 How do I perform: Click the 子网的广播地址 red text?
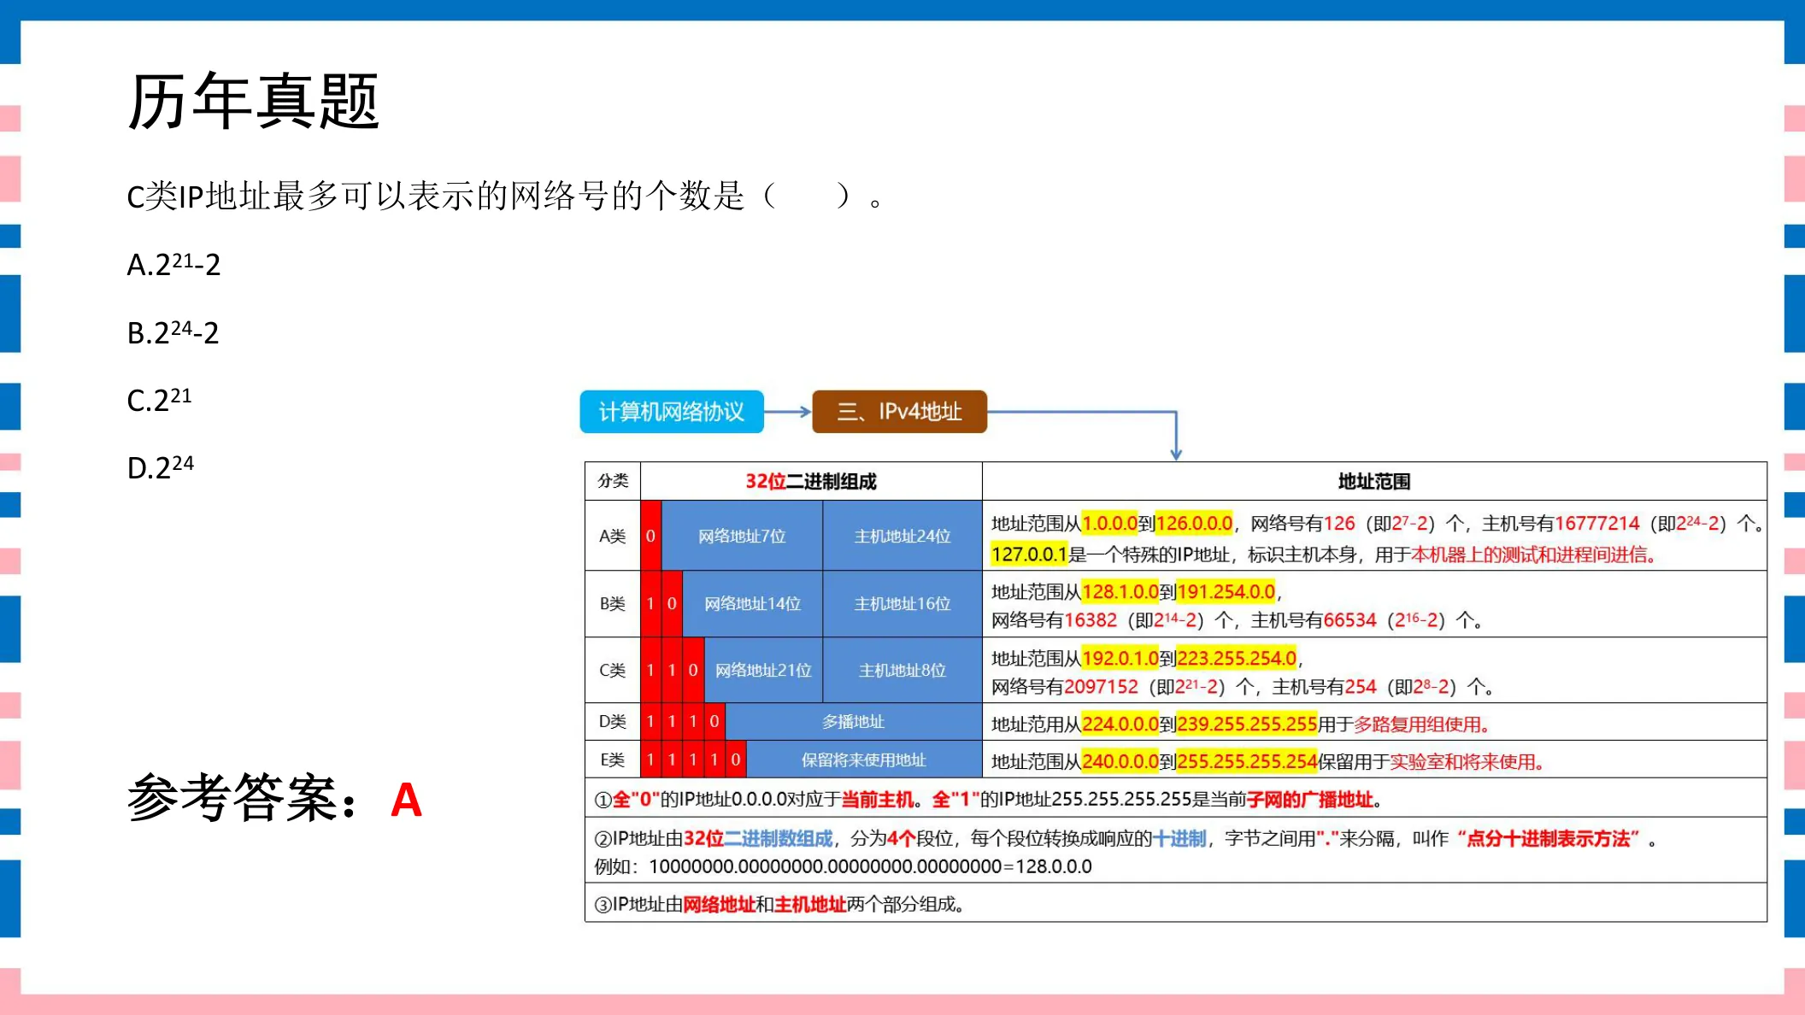tap(1310, 799)
